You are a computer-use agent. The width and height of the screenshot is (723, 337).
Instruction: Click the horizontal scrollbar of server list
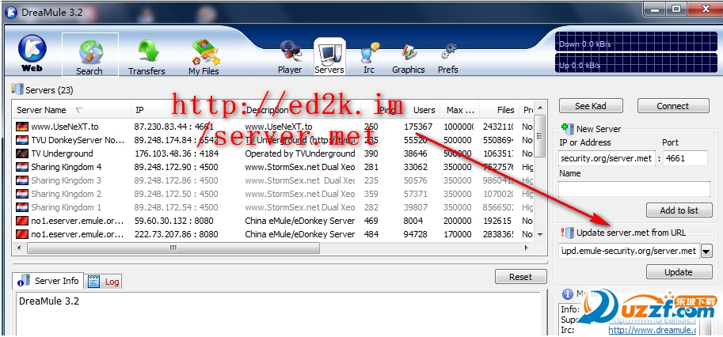(x=173, y=248)
